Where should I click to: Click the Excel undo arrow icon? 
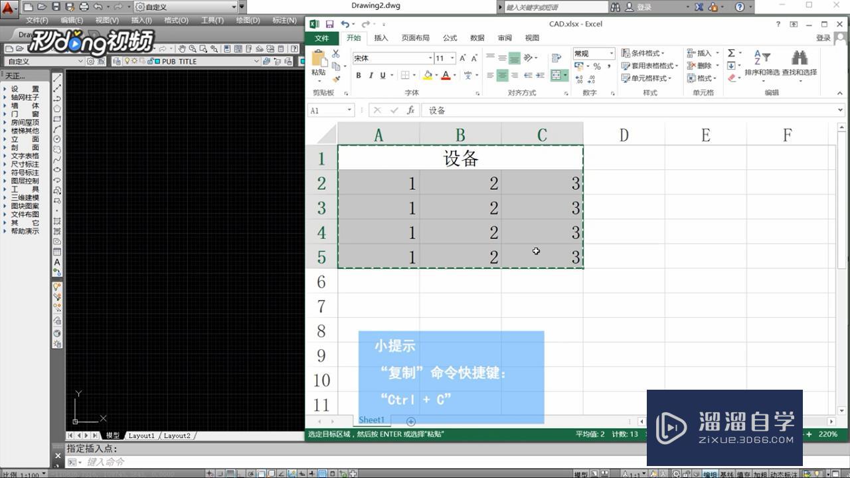345,24
